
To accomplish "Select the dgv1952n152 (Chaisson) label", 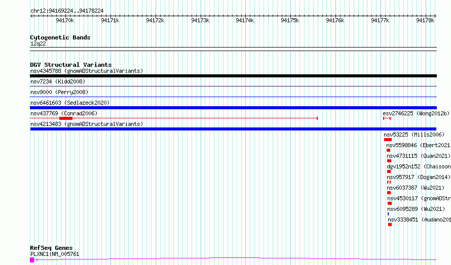I will coord(419,166).
